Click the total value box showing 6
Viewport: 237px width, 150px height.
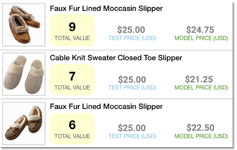(x=72, y=129)
